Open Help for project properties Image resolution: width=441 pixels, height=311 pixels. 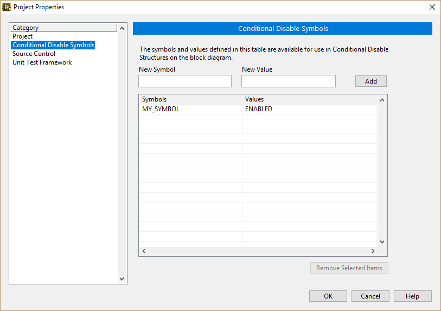click(412, 296)
